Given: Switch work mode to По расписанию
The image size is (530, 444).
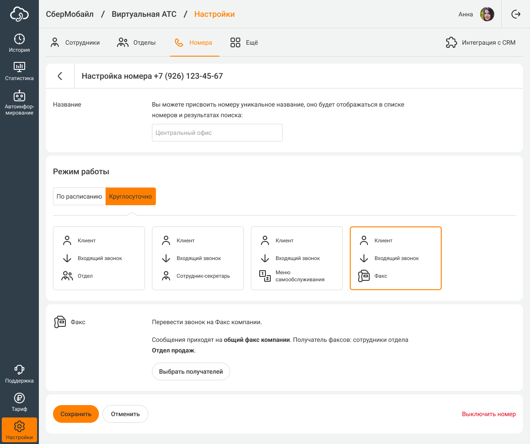Looking at the screenshot, I should [x=79, y=196].
